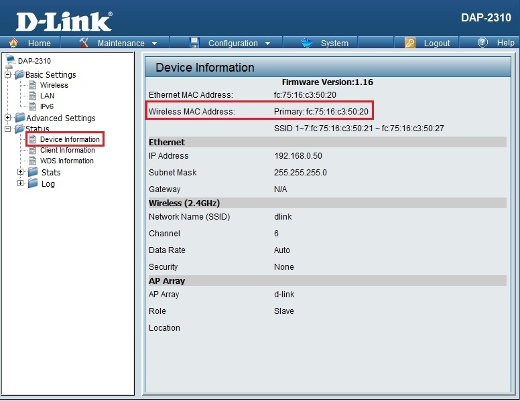Click the DAP-2310 device icon in tree
520x401 pixels.
point(10,62)
